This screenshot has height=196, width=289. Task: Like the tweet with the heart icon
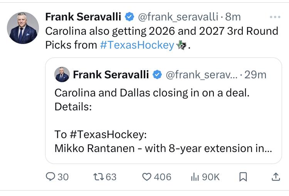(x=147, y=177)
